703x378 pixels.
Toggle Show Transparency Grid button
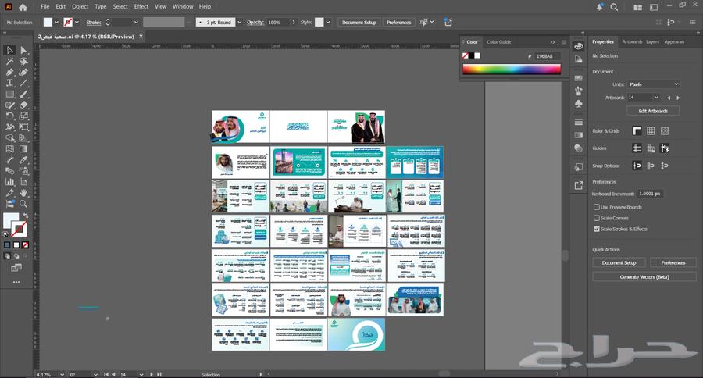click(x=665, y=131)
